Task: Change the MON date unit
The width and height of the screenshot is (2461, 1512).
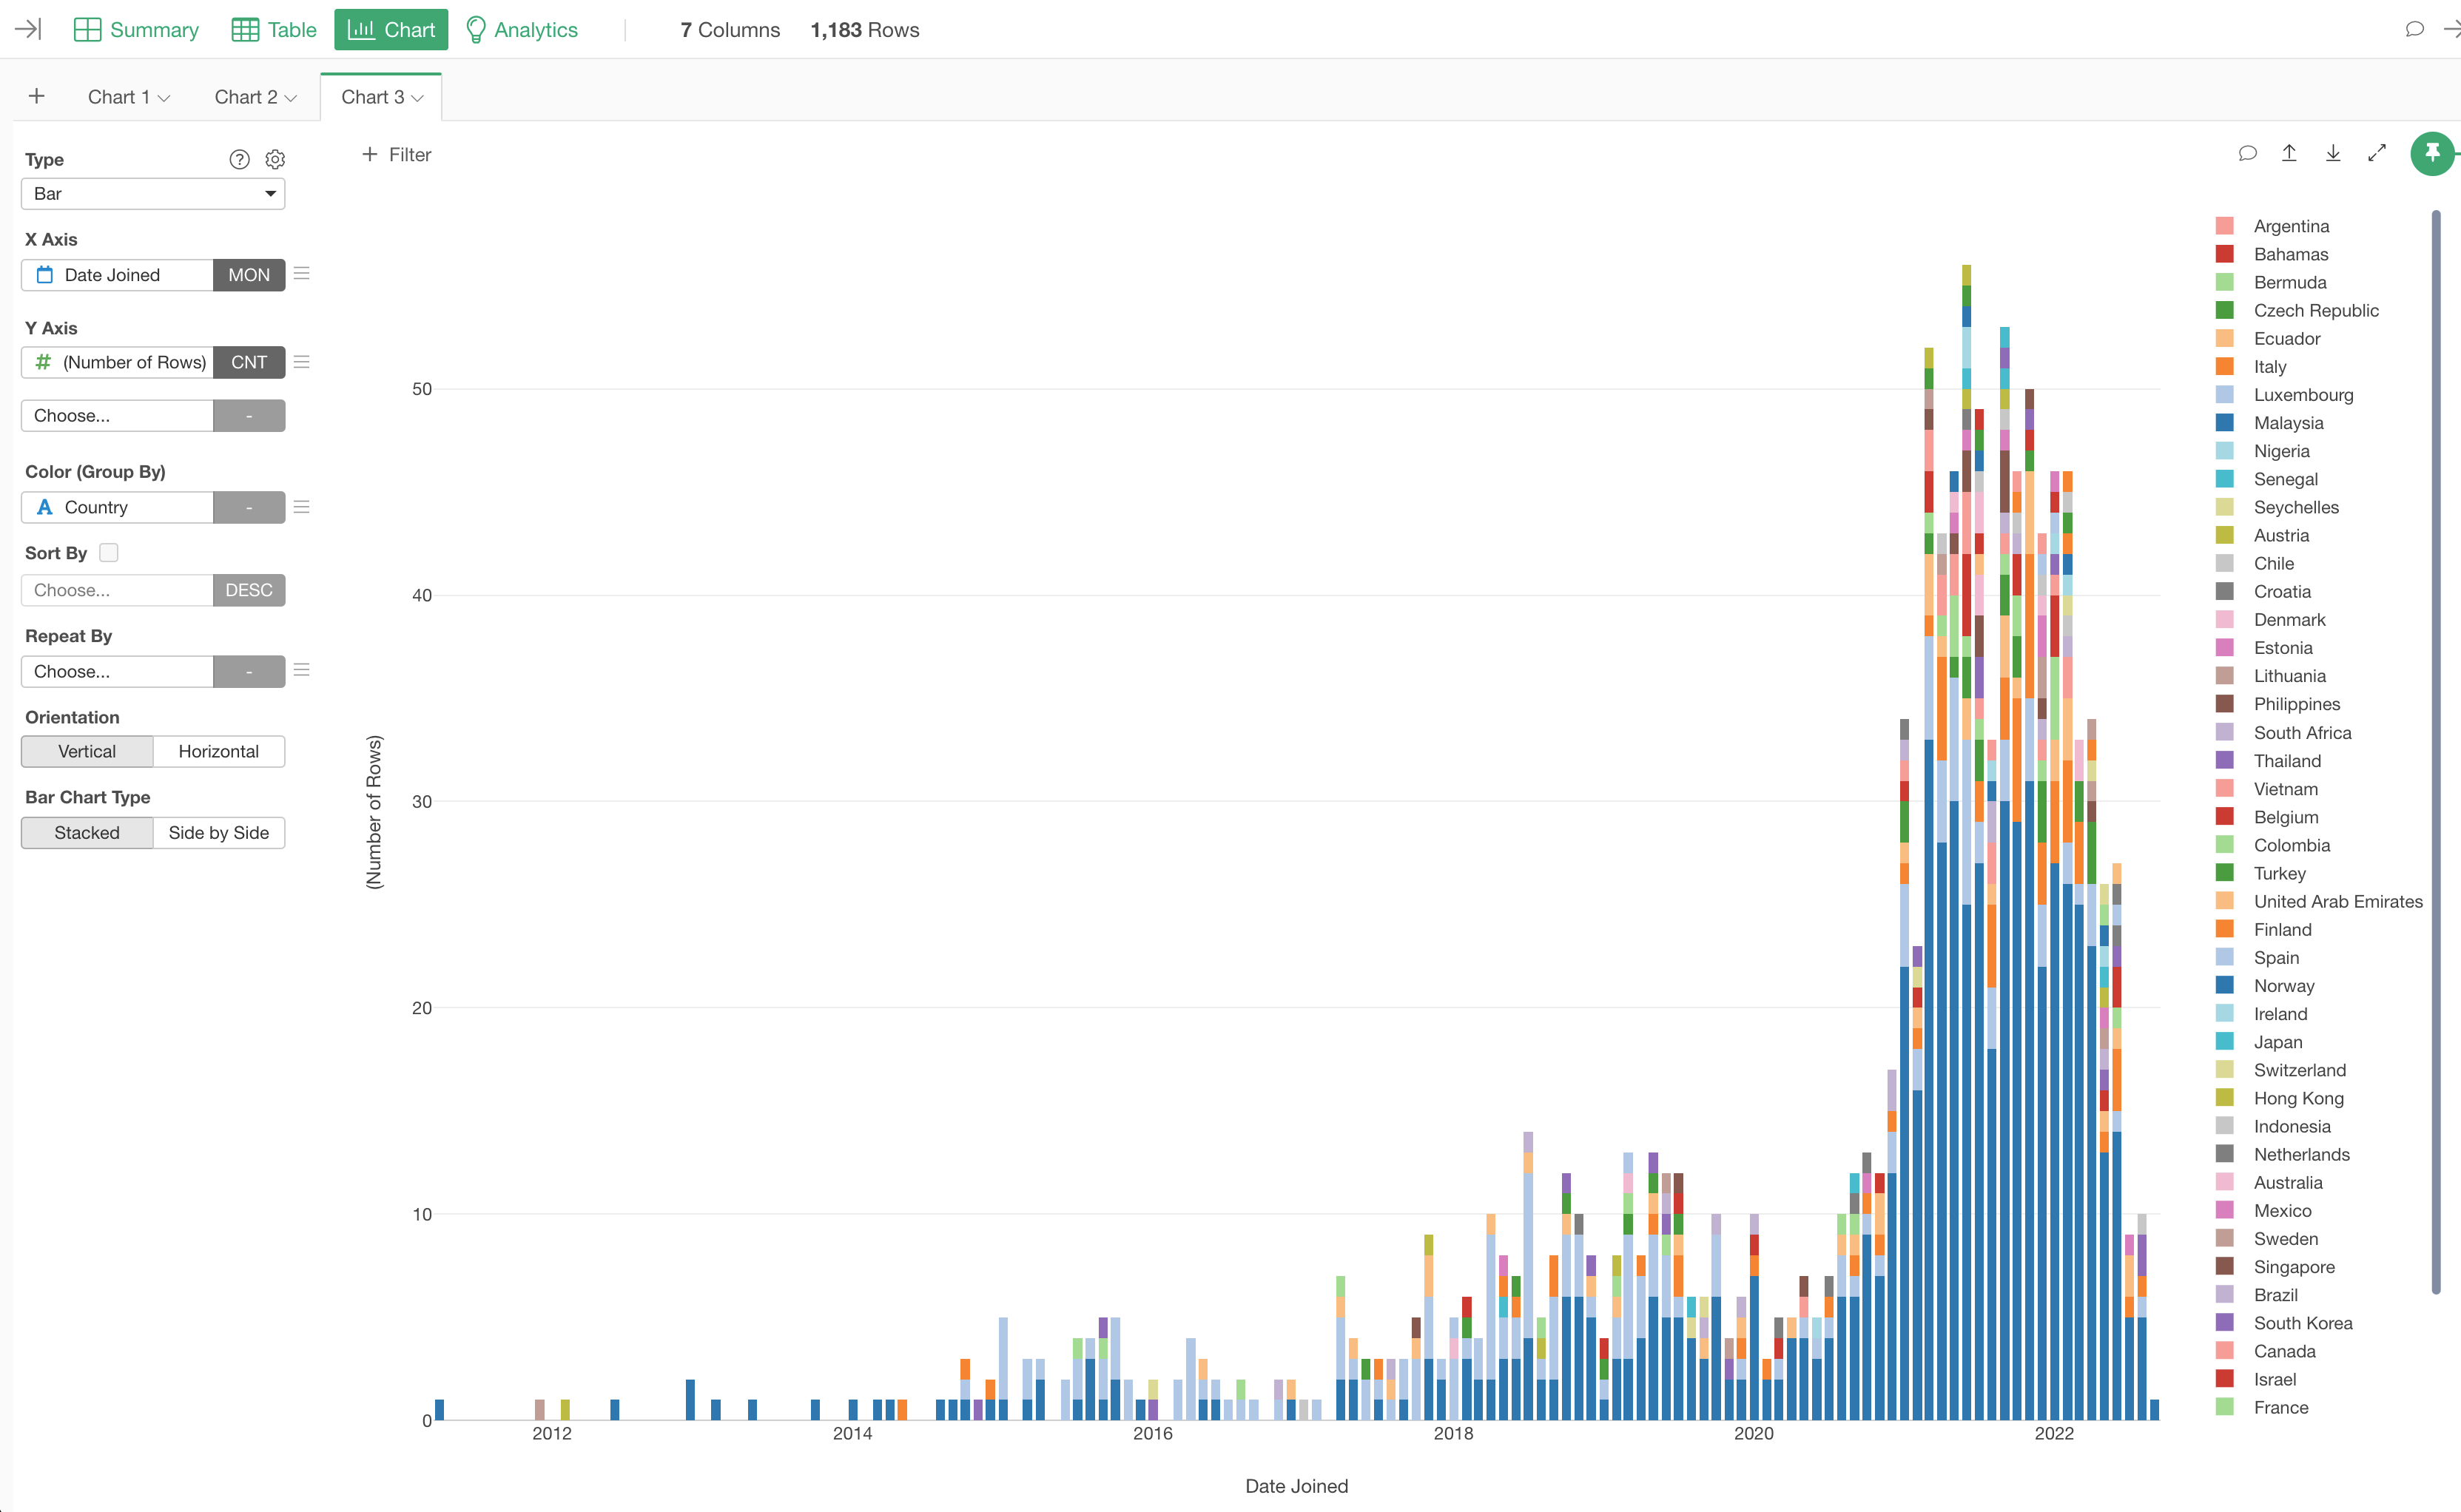Action: [x=249, y=275]
